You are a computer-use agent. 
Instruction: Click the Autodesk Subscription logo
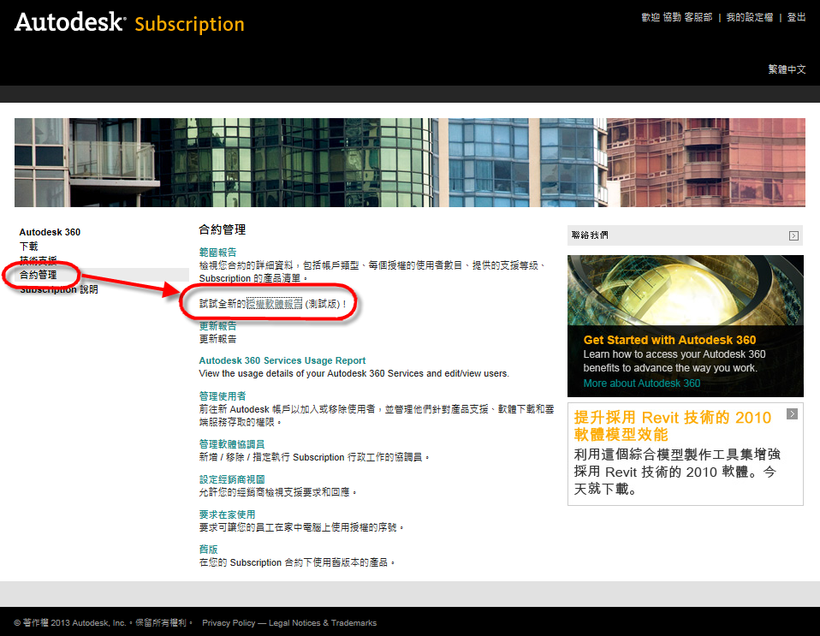tap(130, 23)
